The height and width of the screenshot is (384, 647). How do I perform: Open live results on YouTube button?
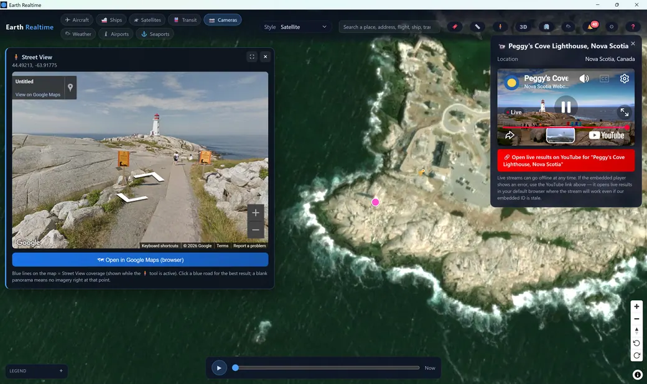[566, 161]
